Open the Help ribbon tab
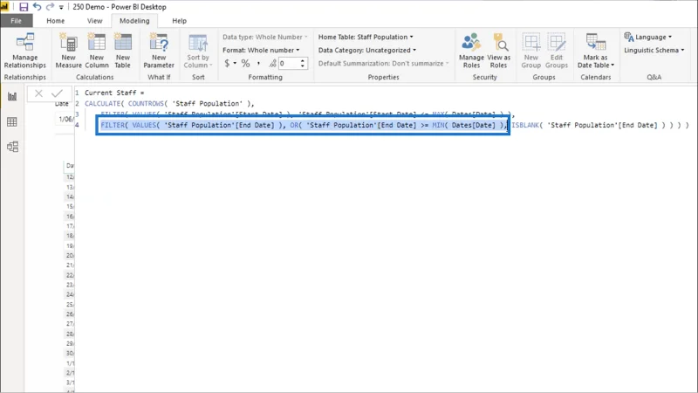 pyautogui.click(x=180, y=20)
